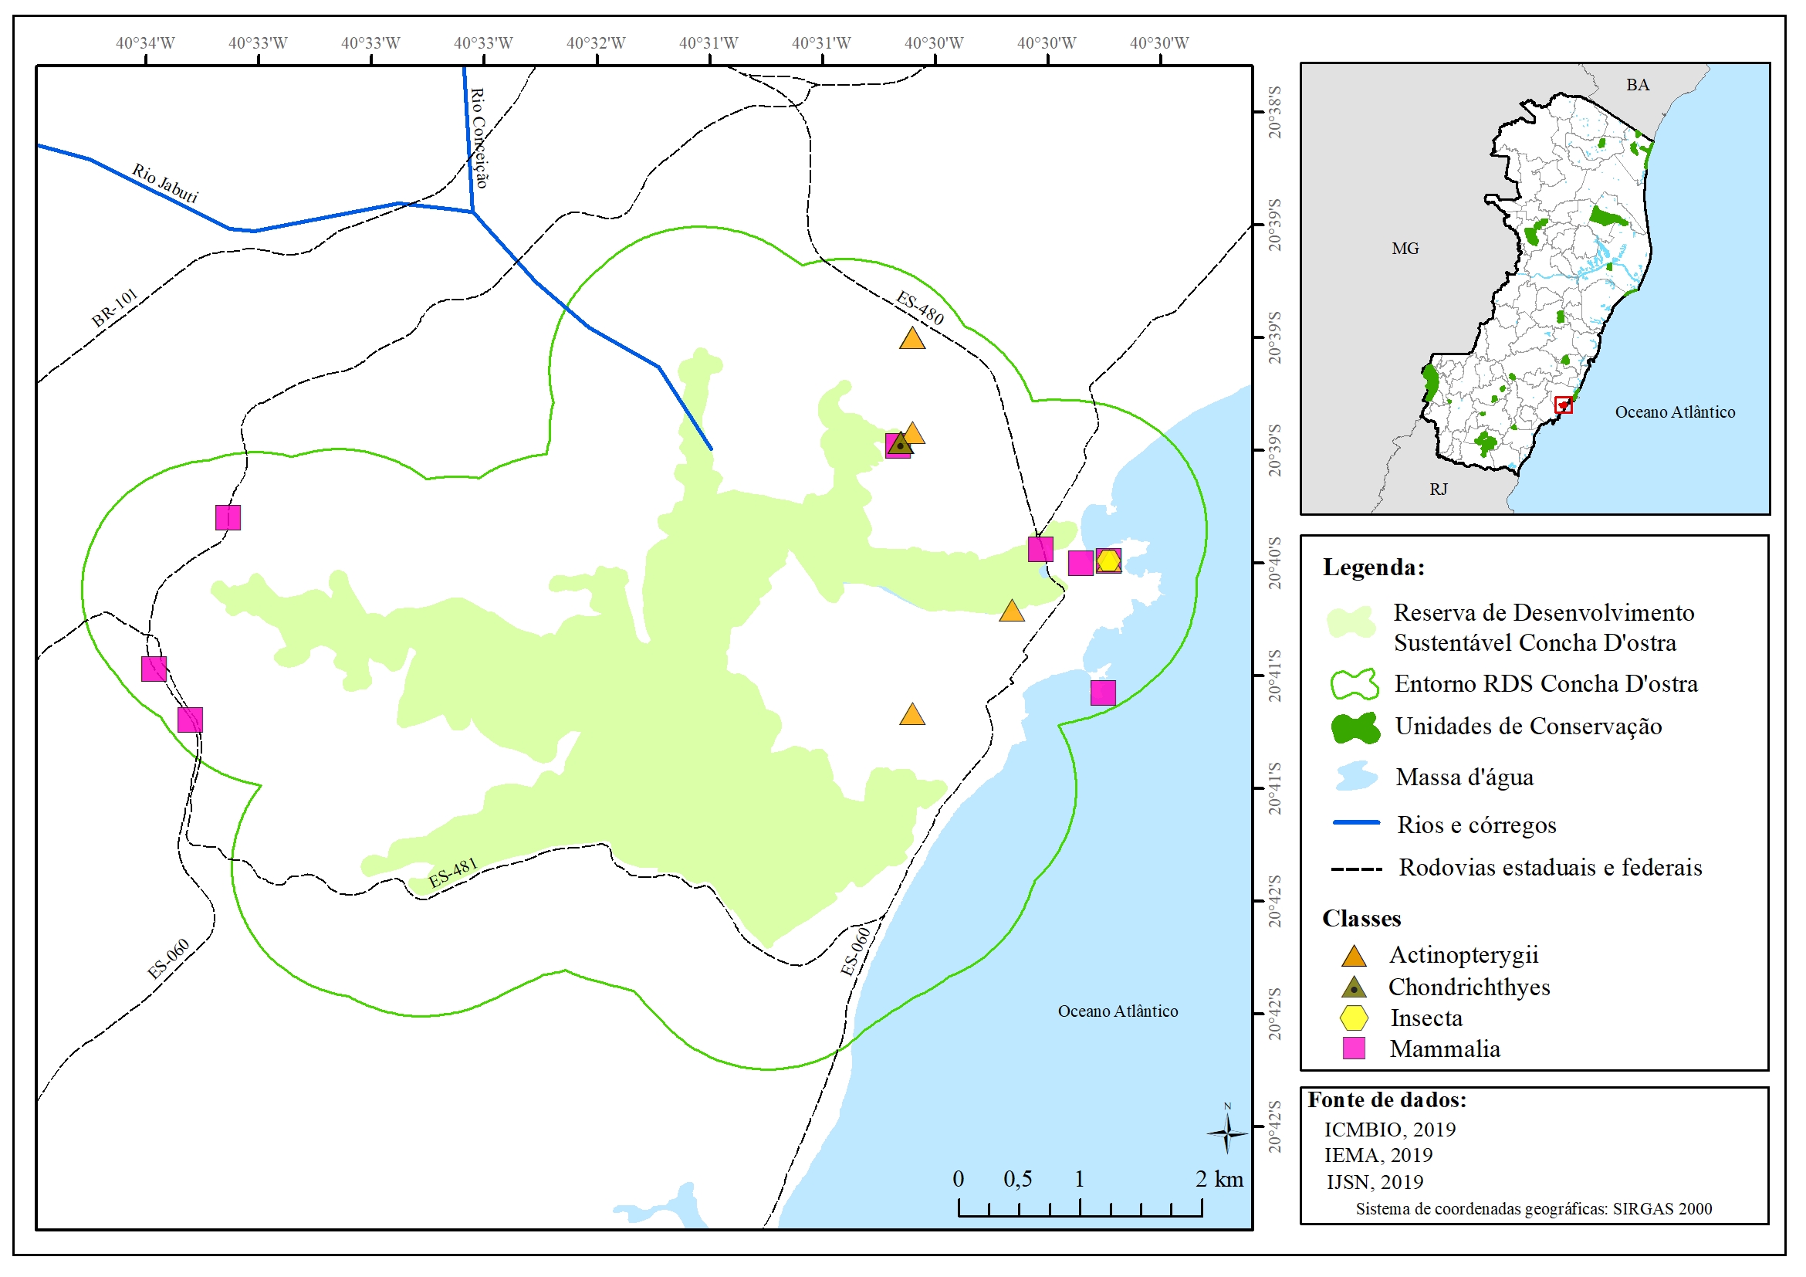1806x1277 pixels.
Task: Click the MG state label on the inset map
Action: [x=1405, y=249]
